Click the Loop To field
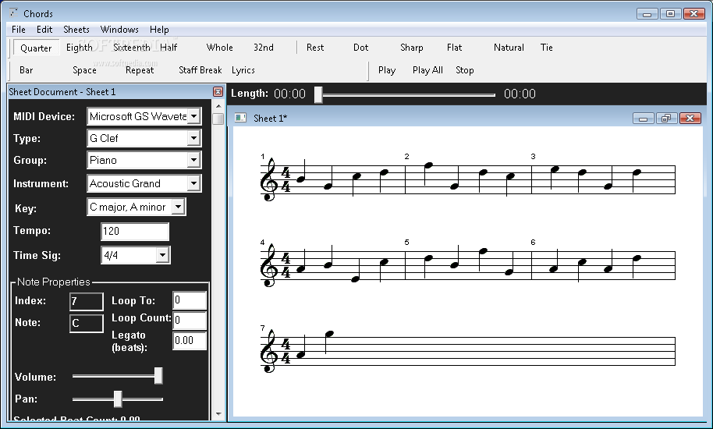713x429 pixels. (x=190, y=300)
